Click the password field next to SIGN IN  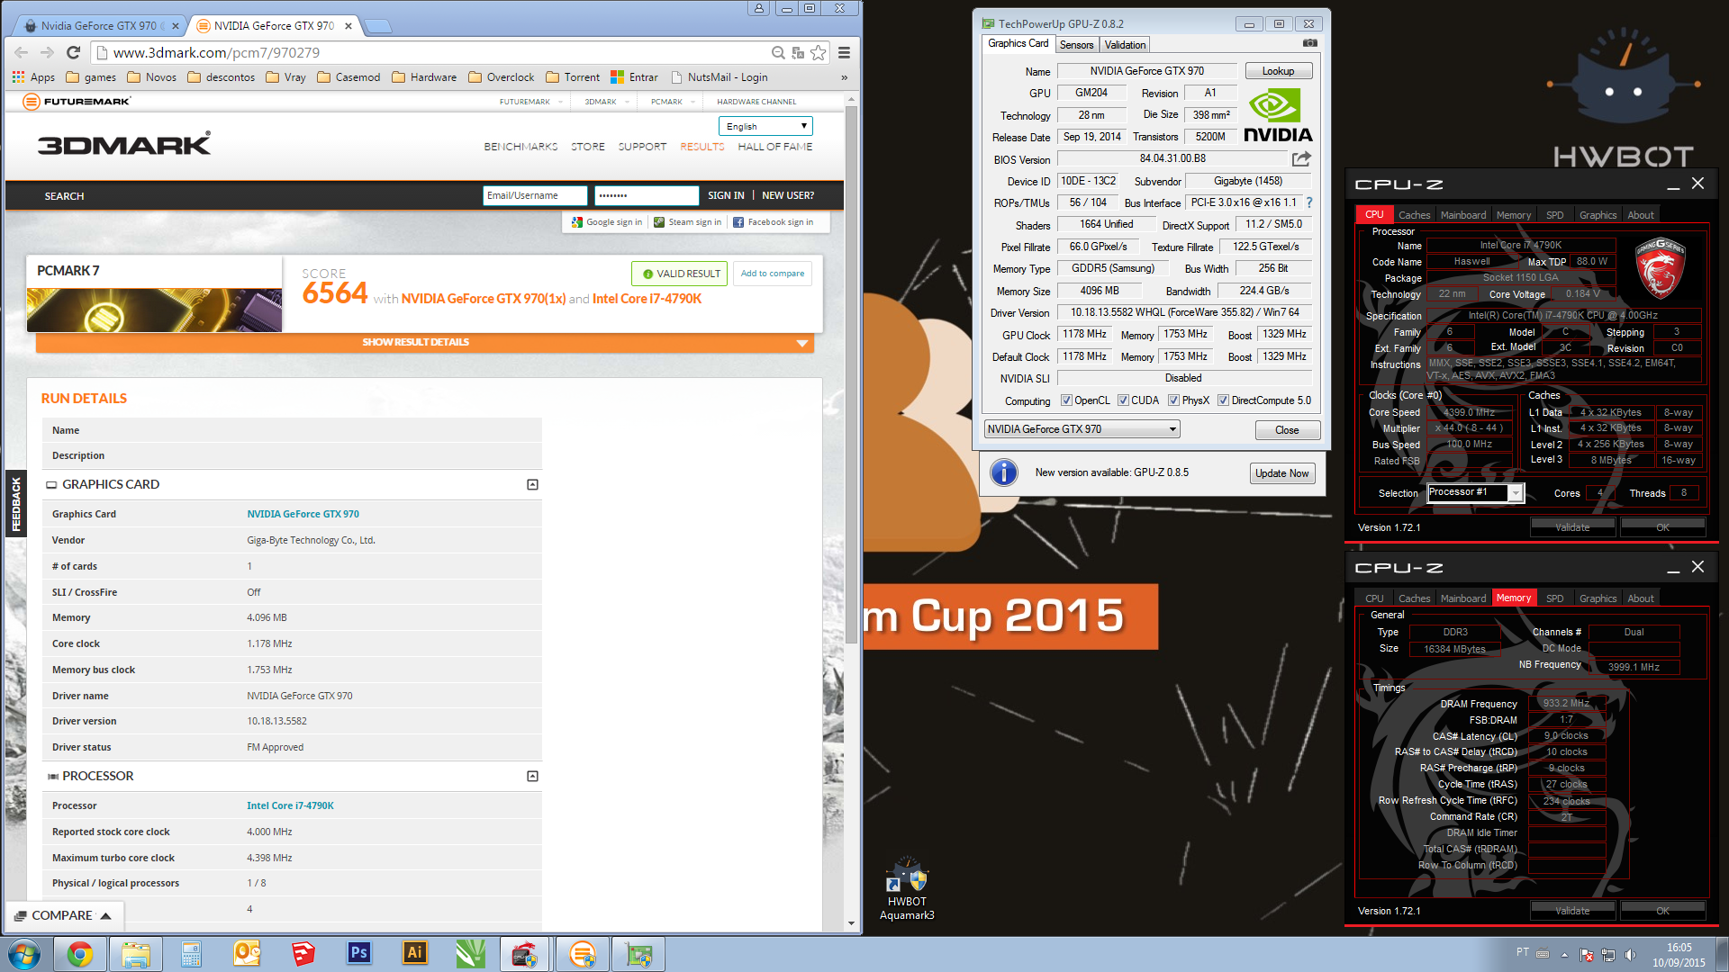[647, 195]
